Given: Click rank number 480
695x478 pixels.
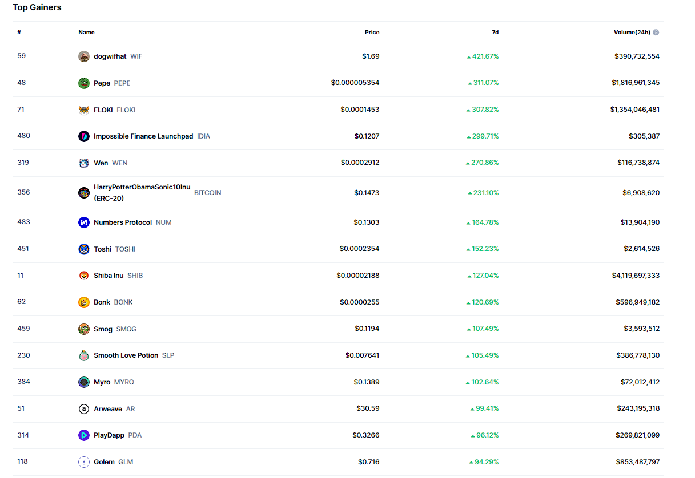Looking at the screenshot, I should pos(23,136).
